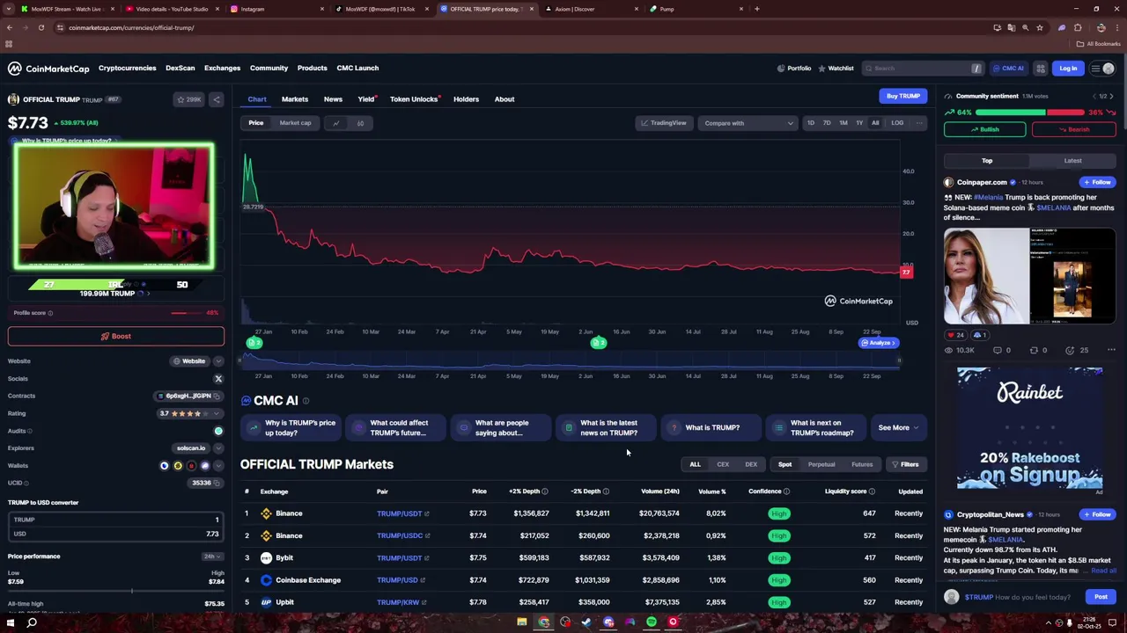The width and height of the screenshot is (1127, 633).
Task: Expand the Rating 3.7 dropdown
Action: (x=218, y=413)
